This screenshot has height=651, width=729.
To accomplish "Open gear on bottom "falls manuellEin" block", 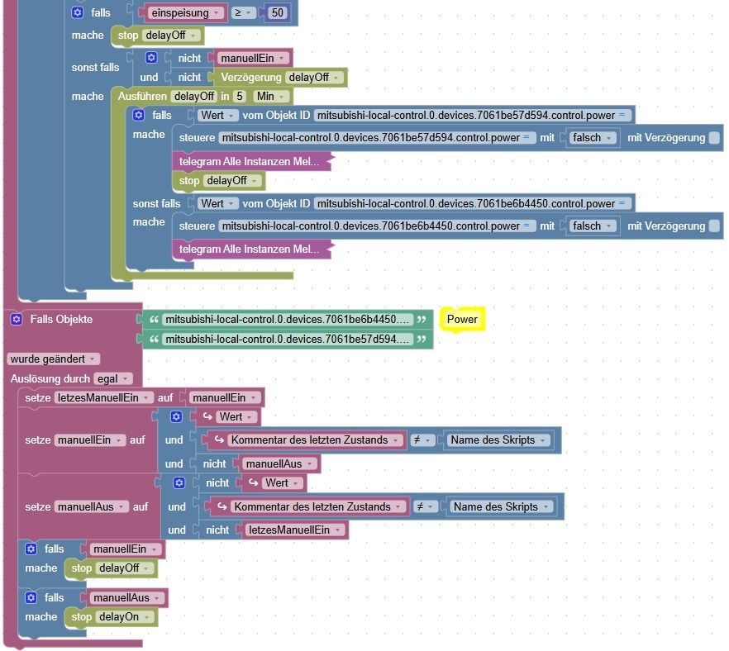I will point(31,549).
